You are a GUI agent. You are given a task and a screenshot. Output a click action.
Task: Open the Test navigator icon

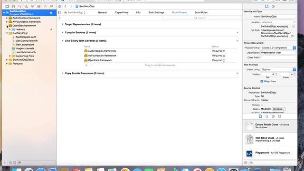[x=32, y=6]
